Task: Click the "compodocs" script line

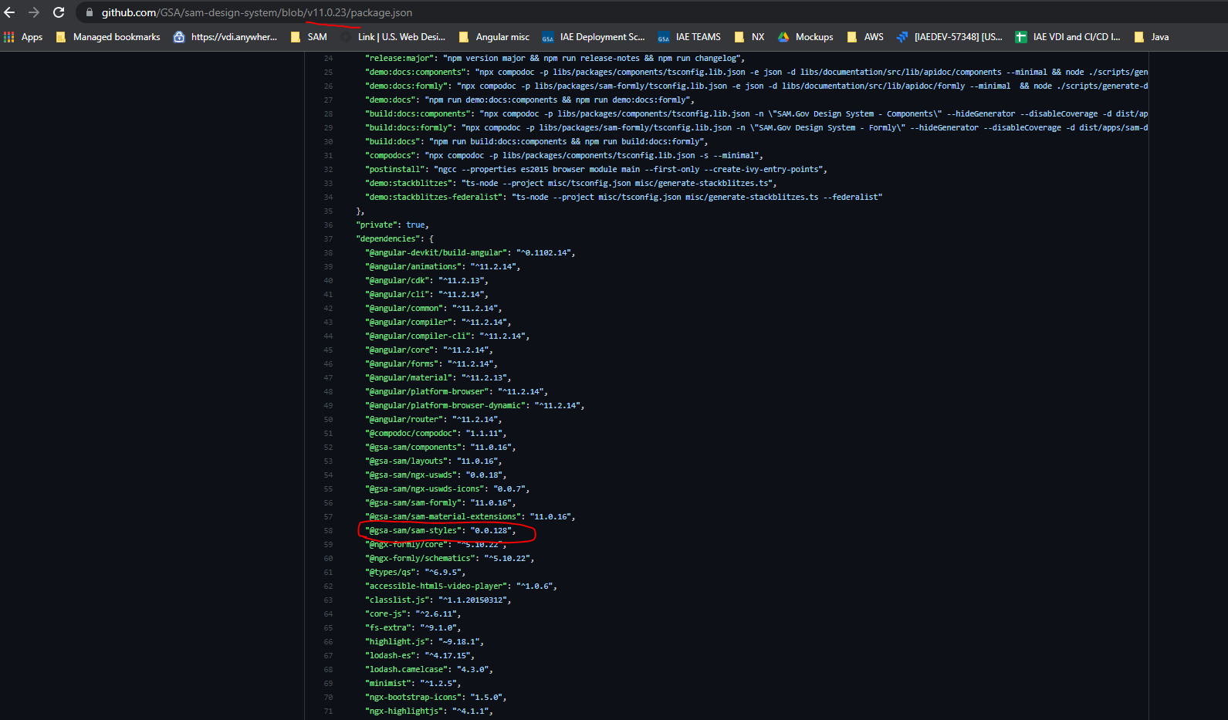Action: pyautogui.click(x=564, y=156)
